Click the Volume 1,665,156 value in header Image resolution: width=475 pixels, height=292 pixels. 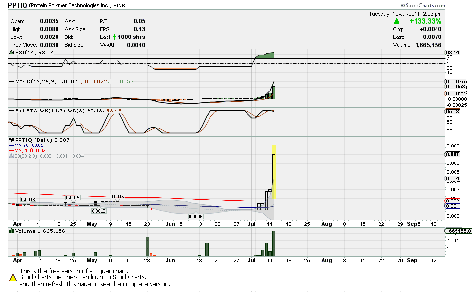click(x=428, y=45)
